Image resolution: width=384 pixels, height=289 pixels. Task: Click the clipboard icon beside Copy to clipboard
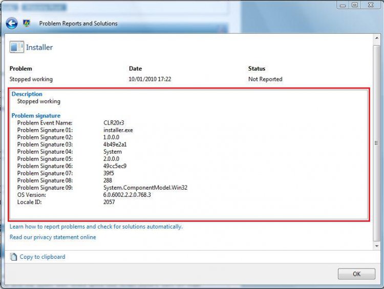click(14, 257)
